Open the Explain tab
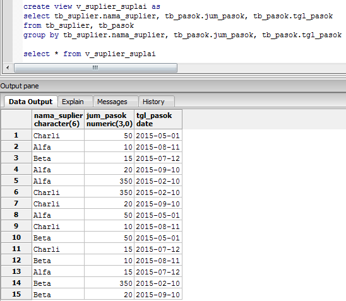Viewport: 346px width, 301px height. pyautogui.click(x=75, y=102)
